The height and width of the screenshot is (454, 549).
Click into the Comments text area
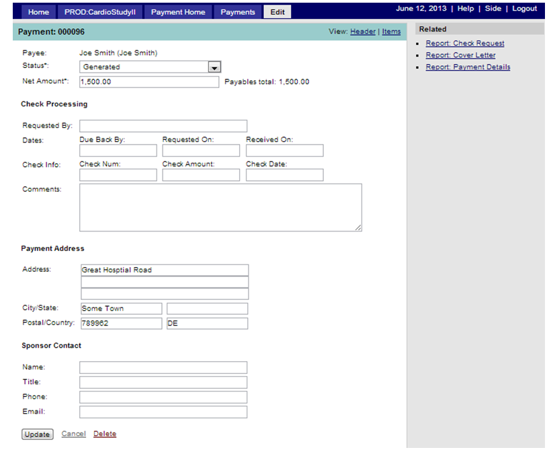[x=220, y=208]
